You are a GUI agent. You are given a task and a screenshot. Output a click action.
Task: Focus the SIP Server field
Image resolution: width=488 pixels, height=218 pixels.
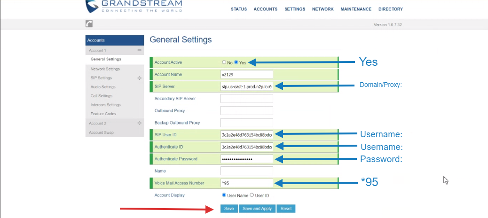(247, 87)
